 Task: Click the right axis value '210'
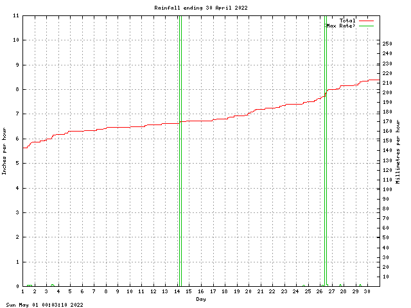coord(387,83)
